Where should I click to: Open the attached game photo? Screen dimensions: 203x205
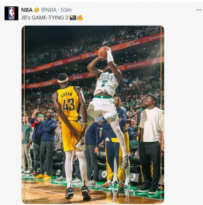click(93, 115)
